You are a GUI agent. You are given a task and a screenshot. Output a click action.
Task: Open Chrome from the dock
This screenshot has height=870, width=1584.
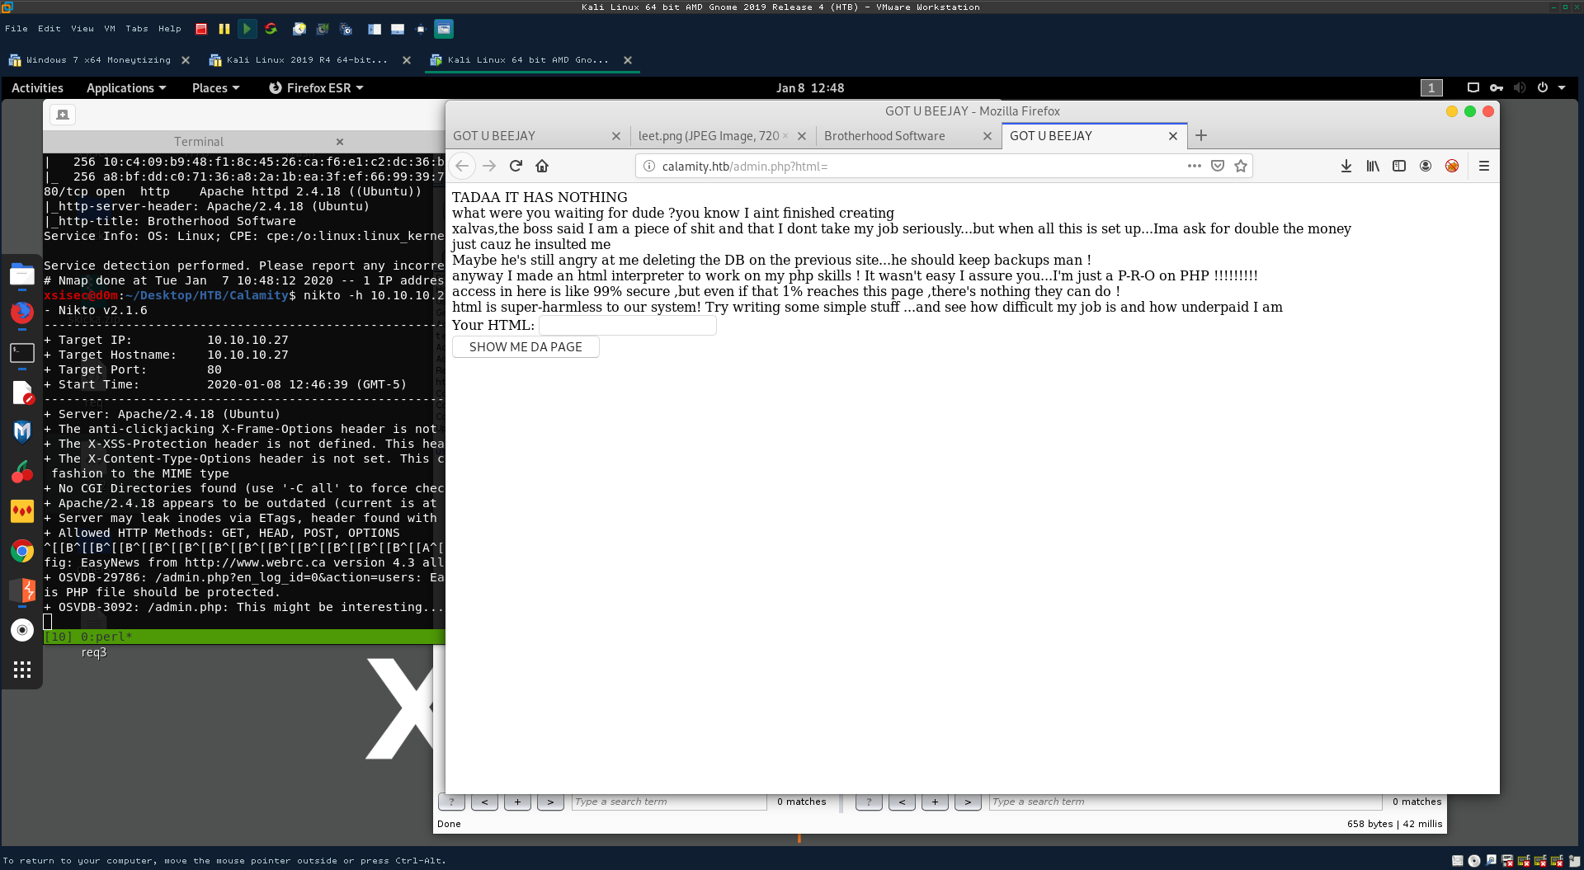point(22,551)
